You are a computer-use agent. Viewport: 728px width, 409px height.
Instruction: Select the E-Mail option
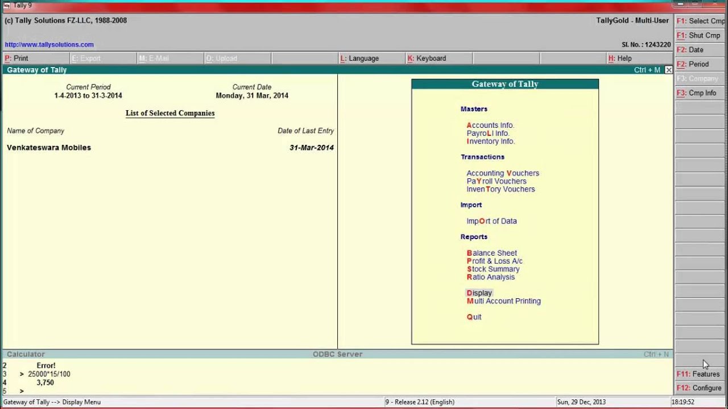tap(170, 58)
